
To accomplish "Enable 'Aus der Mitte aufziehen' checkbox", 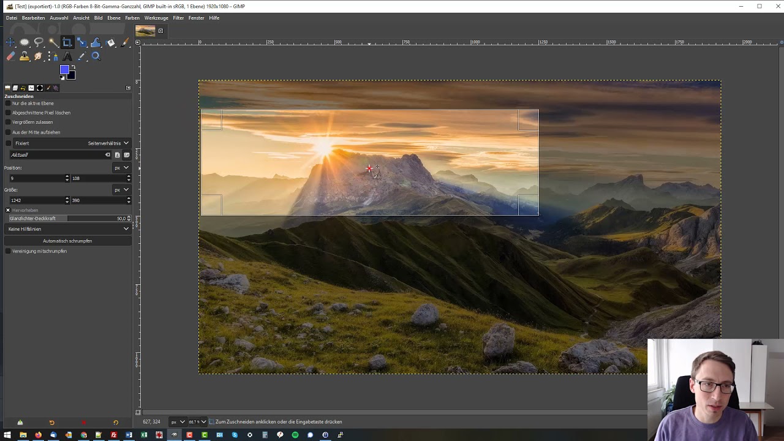I will [8, 132].
